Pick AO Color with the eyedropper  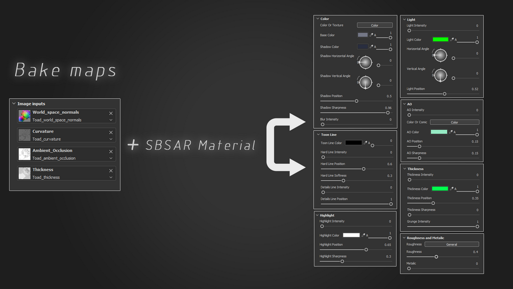[451, 132]
